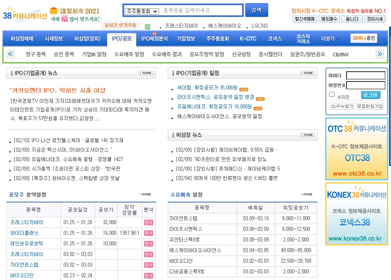Open 주주동호회 main menu item

[217, 39]
